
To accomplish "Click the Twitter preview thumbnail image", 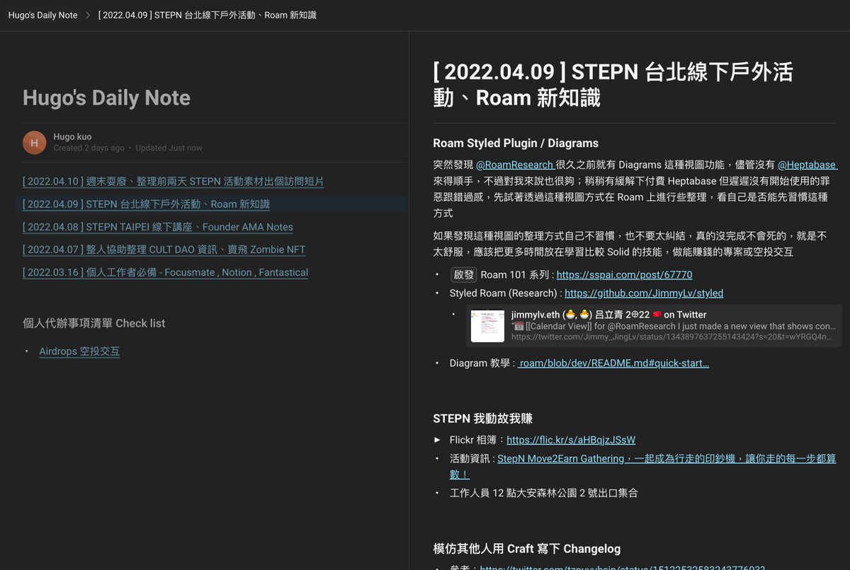I will click(487, 325).
